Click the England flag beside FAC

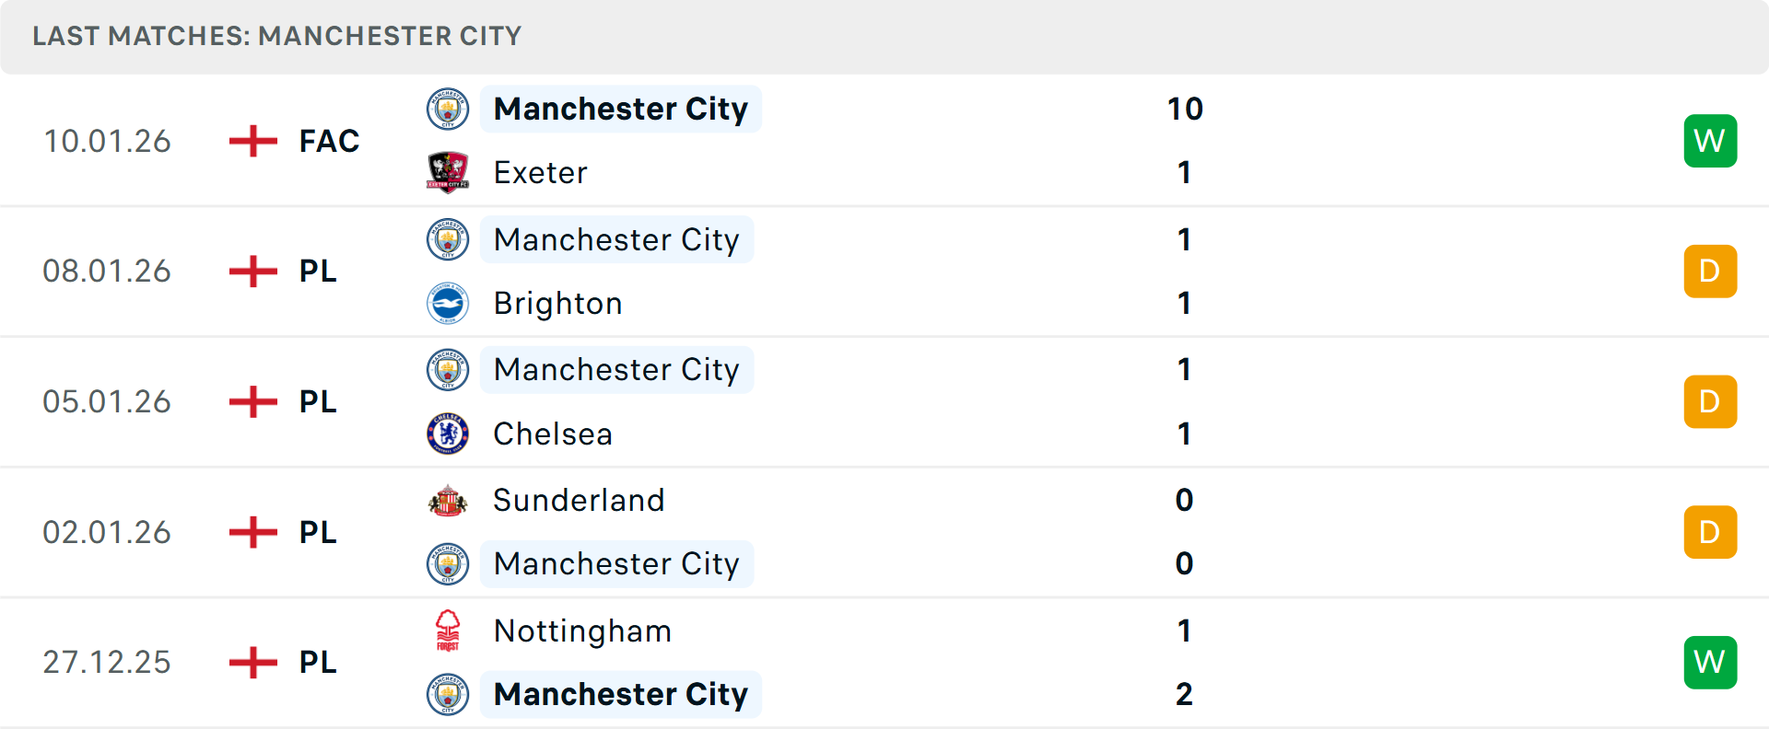pyautogui.click(x=252, y=141)
